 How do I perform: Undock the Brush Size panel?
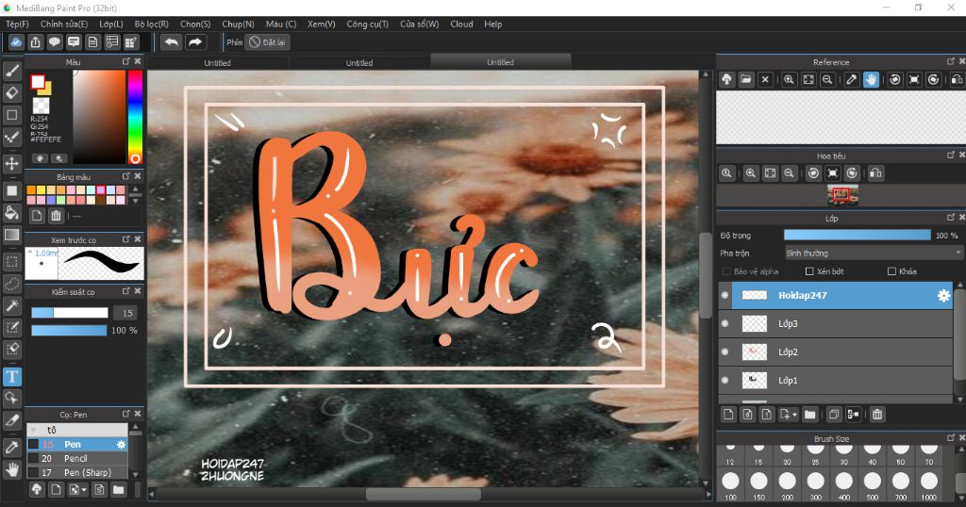951,438
